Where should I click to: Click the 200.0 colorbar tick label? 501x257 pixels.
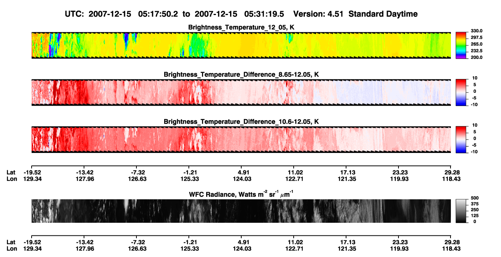click(x=476, y=57)
